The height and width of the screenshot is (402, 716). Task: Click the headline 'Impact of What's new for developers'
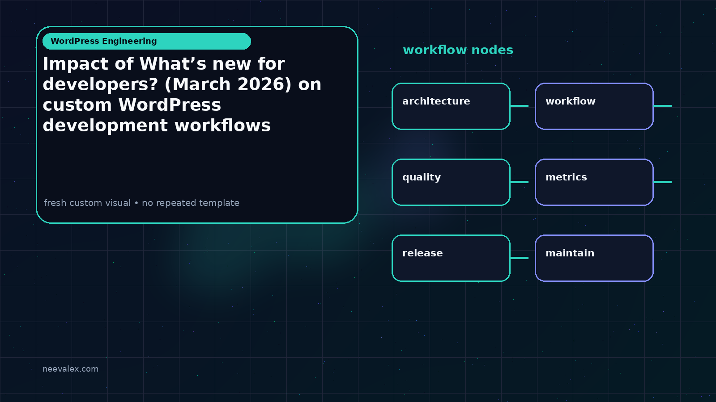182,95
